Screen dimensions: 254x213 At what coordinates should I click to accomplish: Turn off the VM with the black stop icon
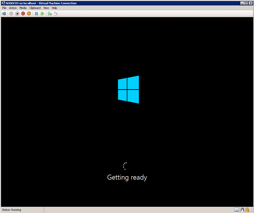[17, 14]
